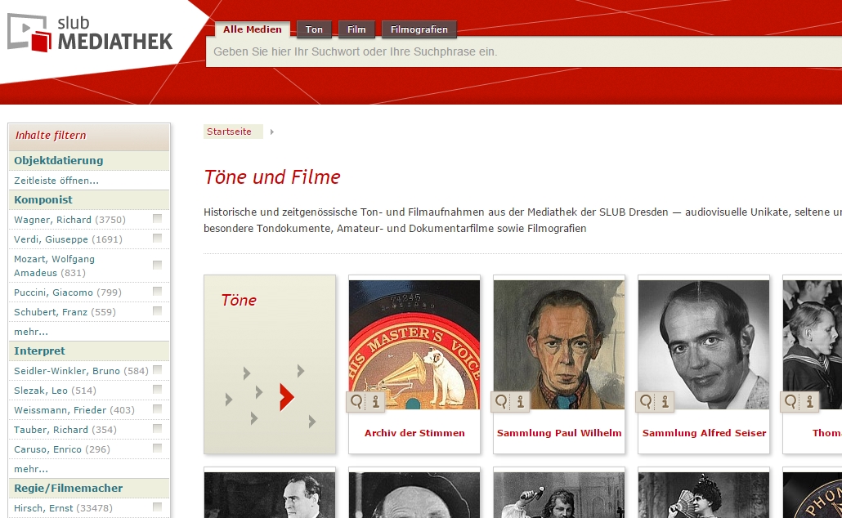
Task: Filter by Wagner, Richard (3750)
Action: [x=69, y=220]
